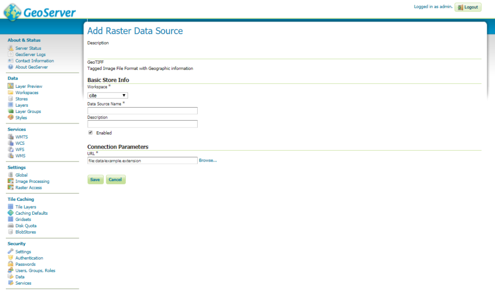Open the Layer Preview icon

pyautogui.click(x=10, y=86)
